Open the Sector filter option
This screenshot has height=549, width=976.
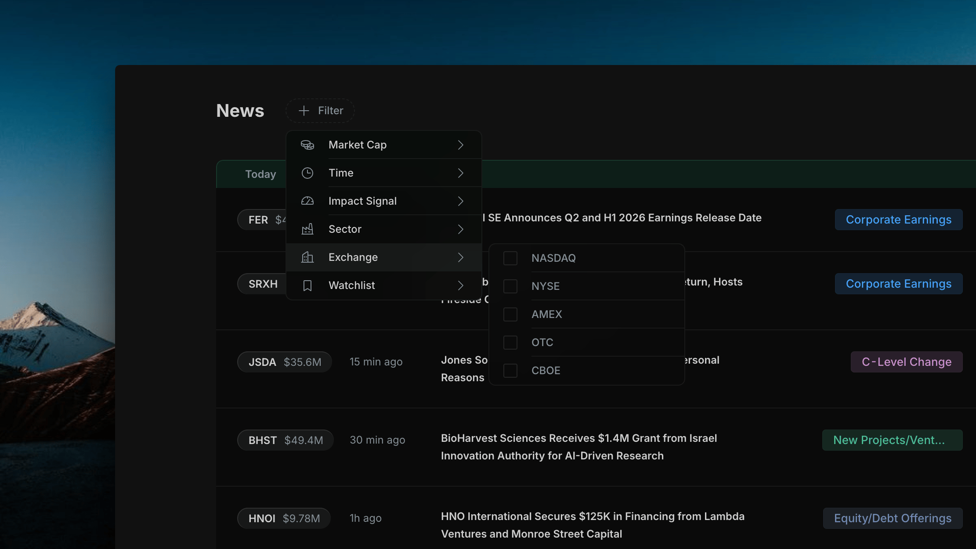tap(384, 229)
